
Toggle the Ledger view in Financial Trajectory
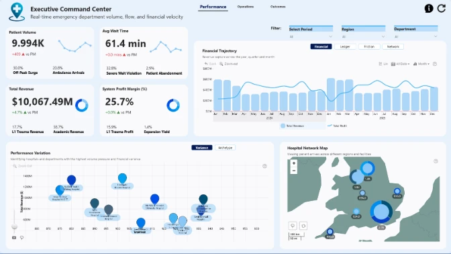345,46
